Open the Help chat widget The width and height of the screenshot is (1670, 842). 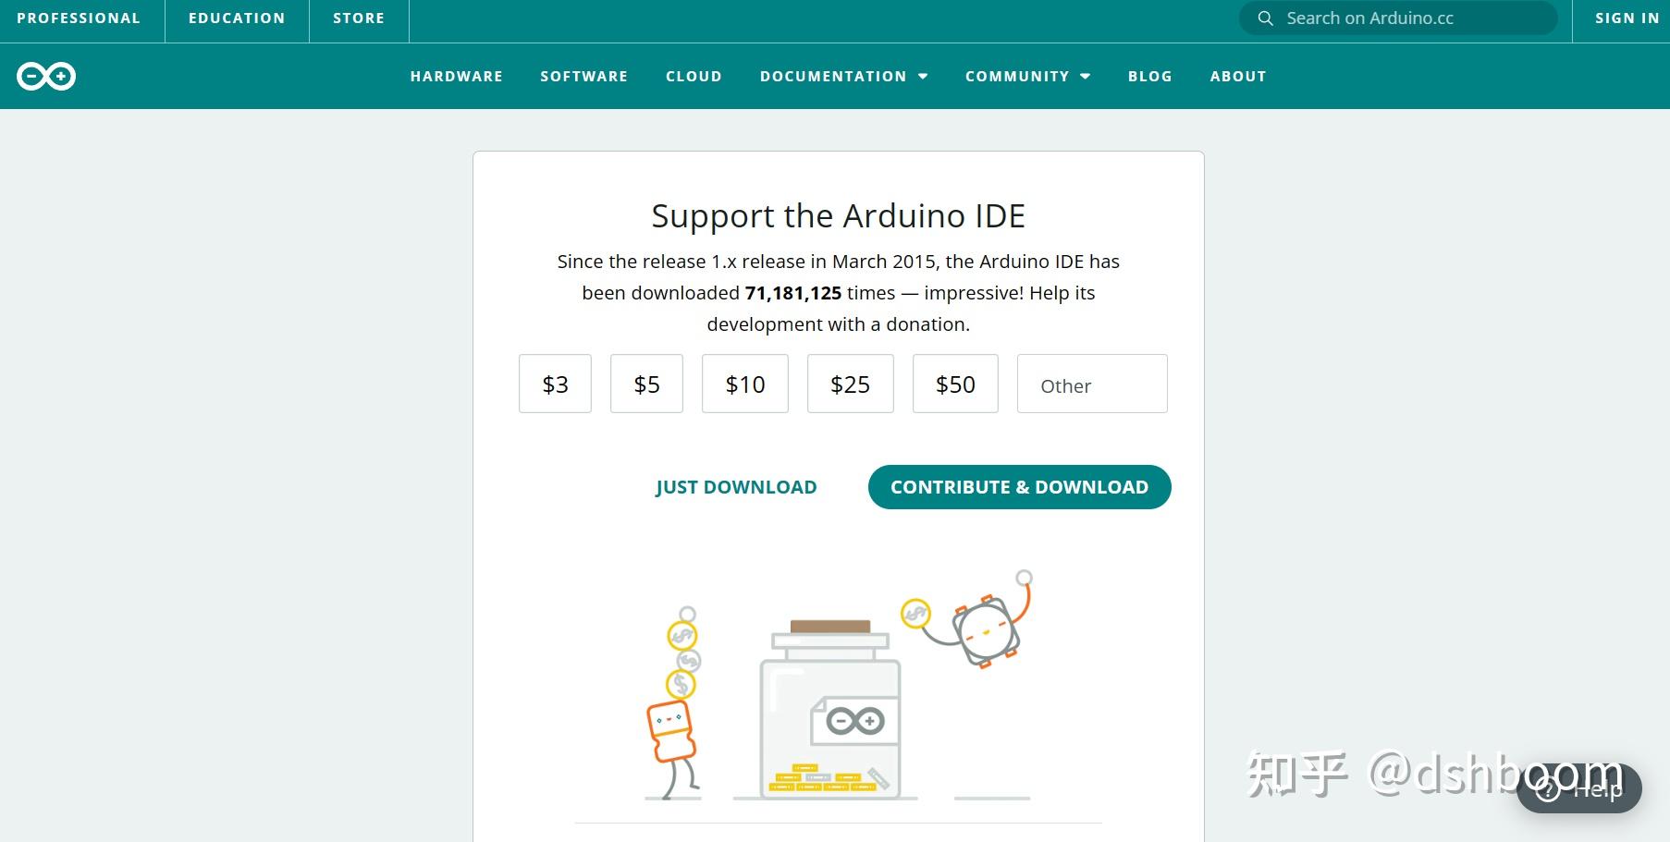(1579, 788)
